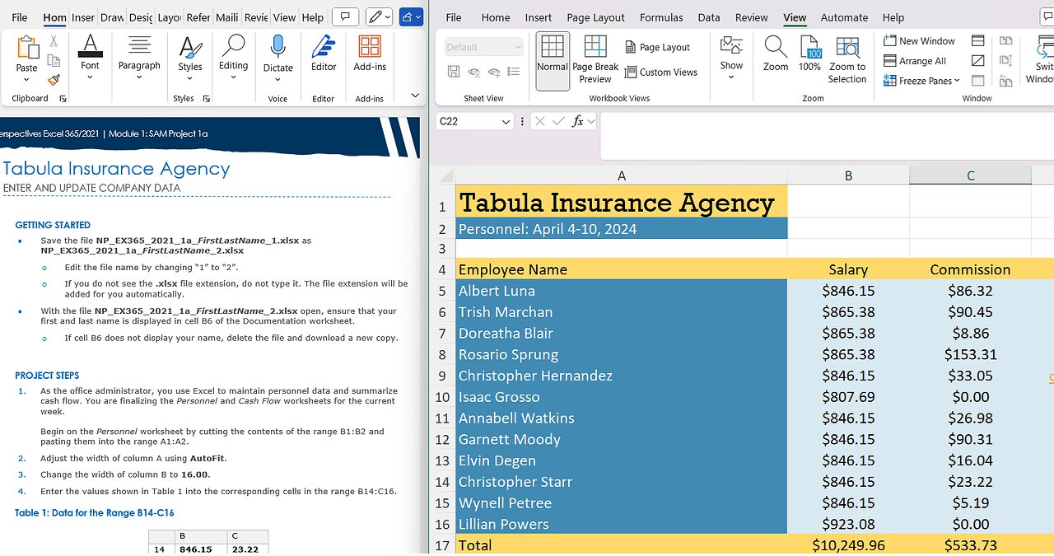
Task: Set zoom to 100% in Excel
Action: [810, 54]
